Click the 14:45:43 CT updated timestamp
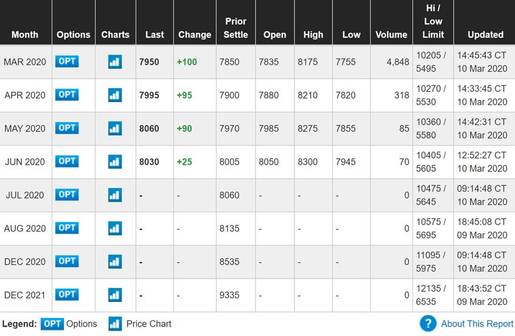The width and height of the screenshot is (515, 336). tap(482, 55)
